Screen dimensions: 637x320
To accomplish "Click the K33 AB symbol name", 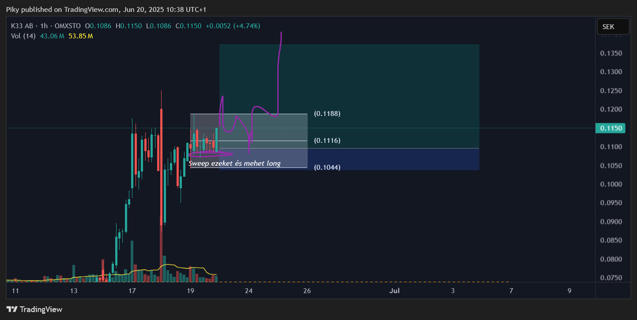I will click(22, 26).
